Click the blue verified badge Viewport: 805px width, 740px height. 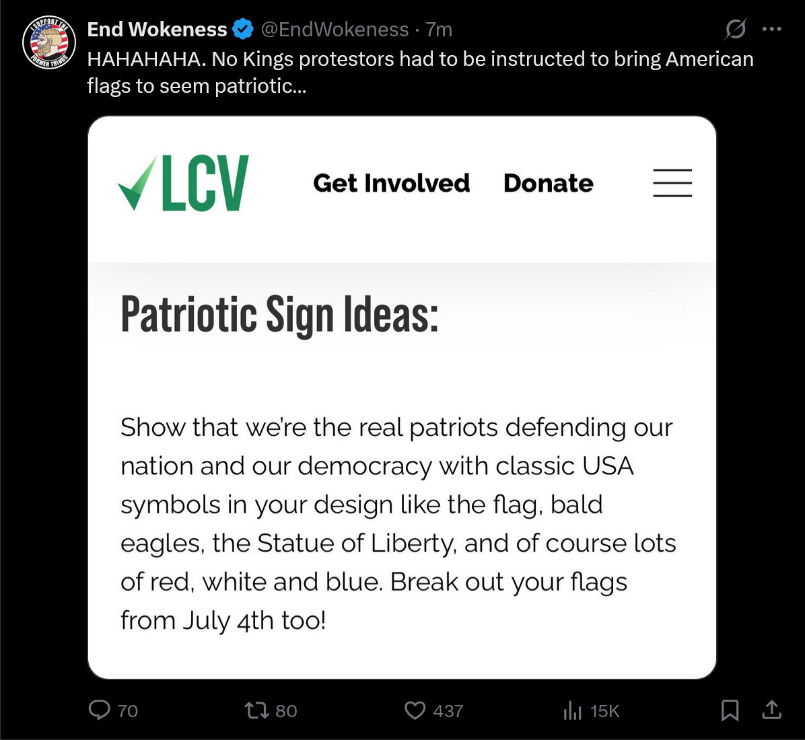243,29
